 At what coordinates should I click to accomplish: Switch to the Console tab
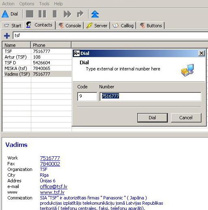click(70, 26)
